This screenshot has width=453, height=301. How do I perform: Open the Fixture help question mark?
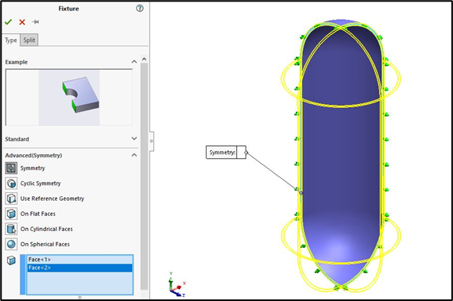tap(140, 9)
